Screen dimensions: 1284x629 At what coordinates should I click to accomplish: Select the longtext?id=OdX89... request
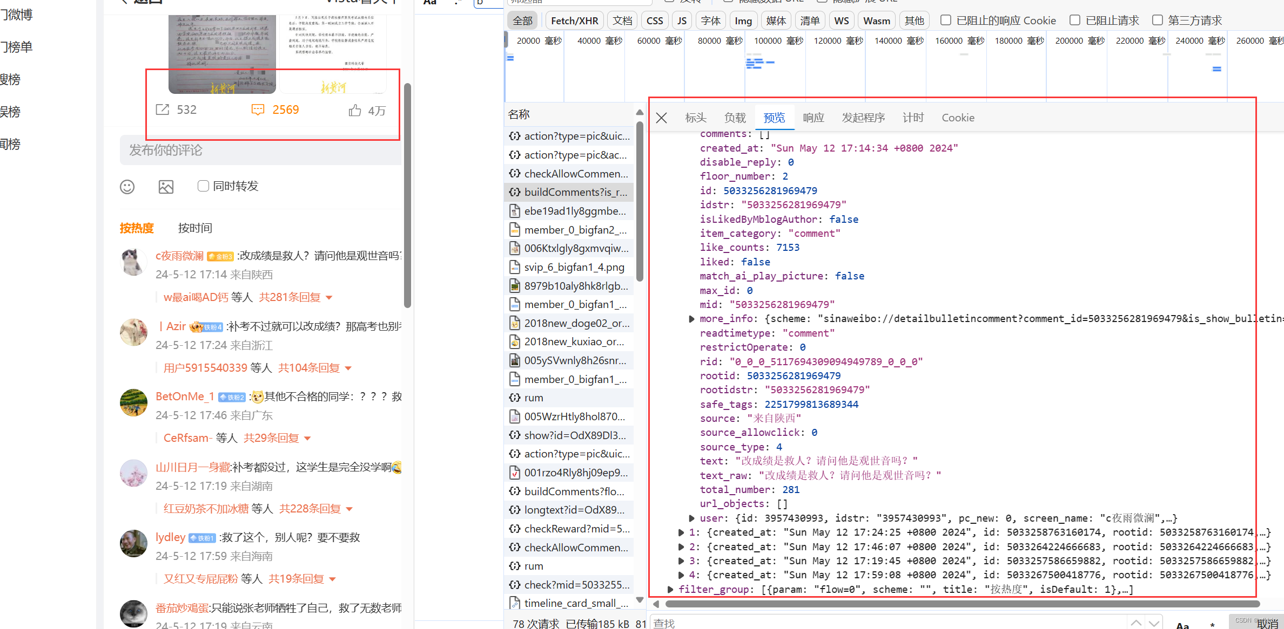pyautogui.click(x=569, y=510)
